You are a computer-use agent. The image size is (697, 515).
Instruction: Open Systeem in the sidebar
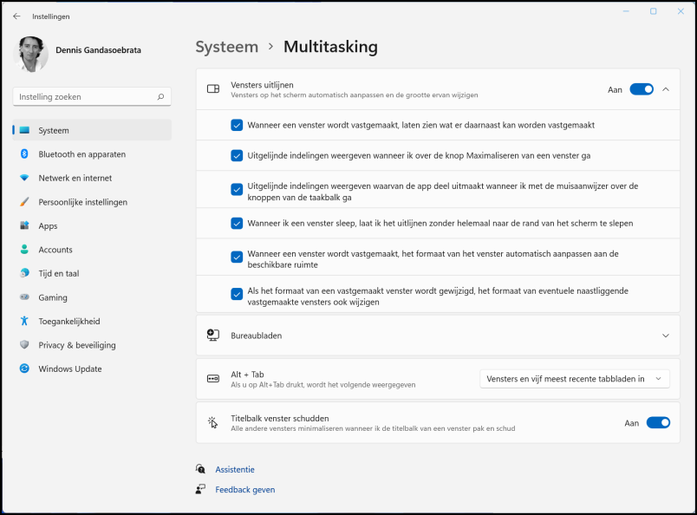(92, 130)
